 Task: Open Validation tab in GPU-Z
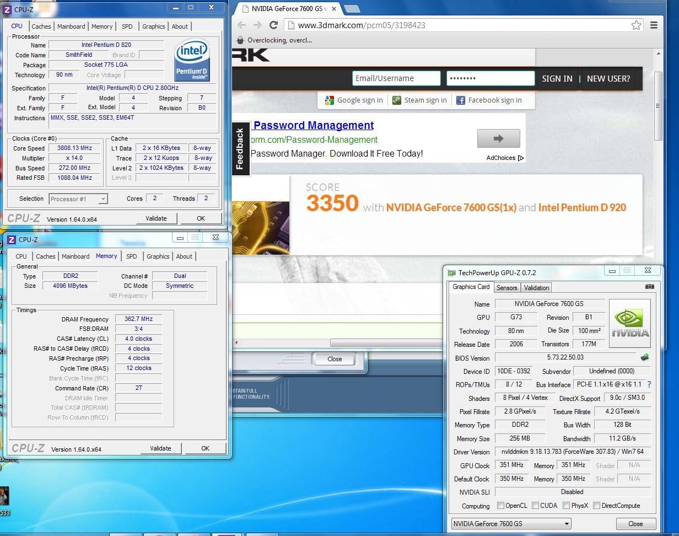point(536,288)
